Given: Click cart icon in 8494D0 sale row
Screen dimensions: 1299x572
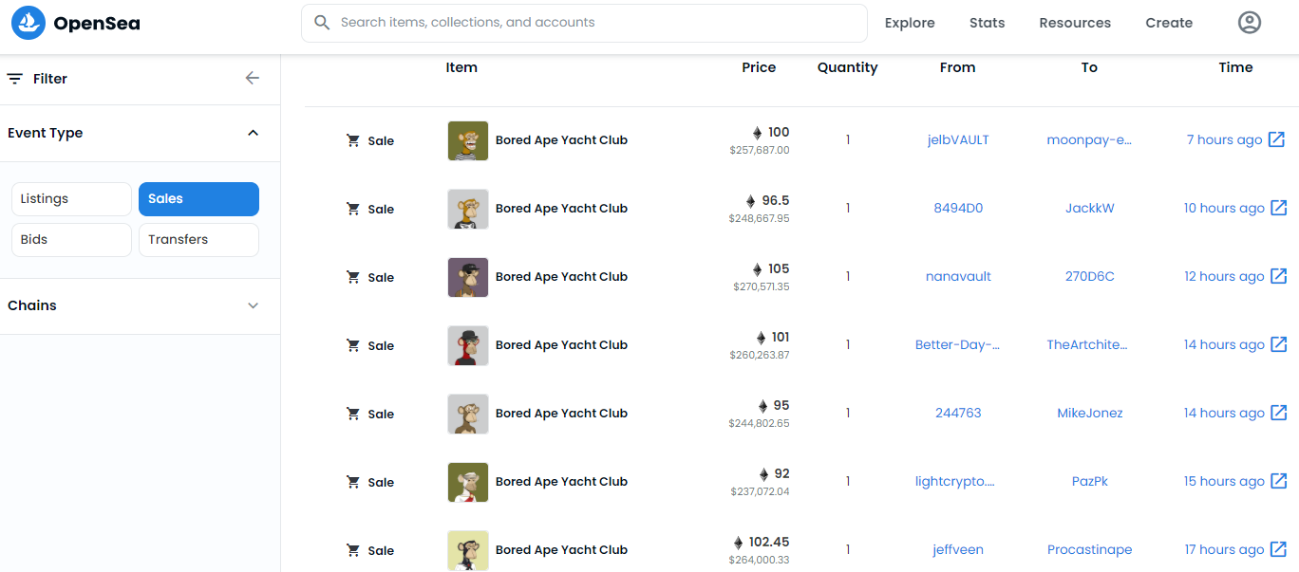Looking at the screenshot, I should (x=353, y=209).
